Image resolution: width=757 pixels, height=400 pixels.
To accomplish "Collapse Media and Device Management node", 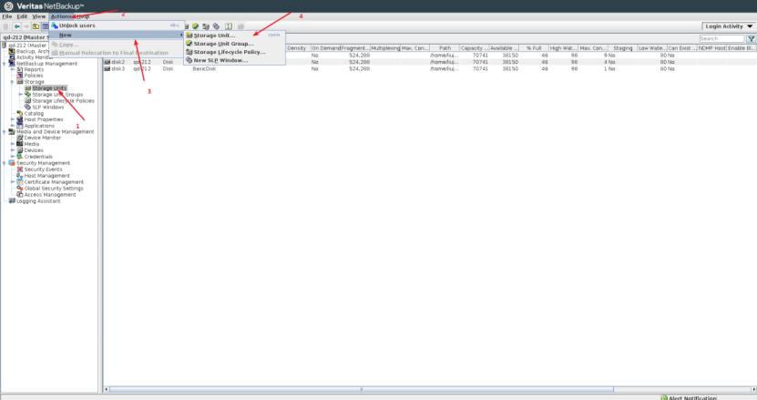I will (x=5, y=132).
